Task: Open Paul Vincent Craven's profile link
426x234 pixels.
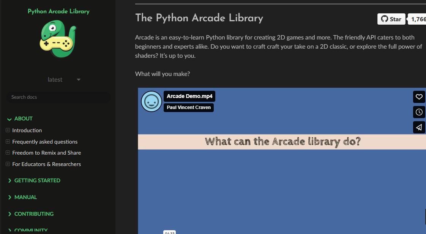Action: pos(189,108)
